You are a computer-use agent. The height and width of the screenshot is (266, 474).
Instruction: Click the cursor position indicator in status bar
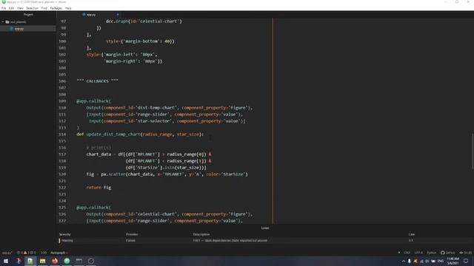[44, 253]
